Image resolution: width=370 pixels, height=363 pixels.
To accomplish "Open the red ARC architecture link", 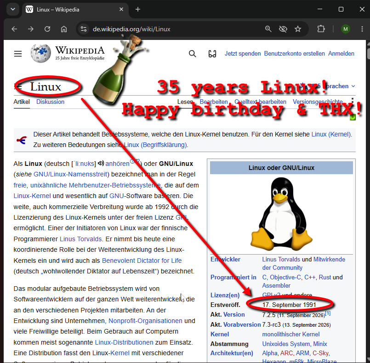I will click(x=286, y=353).
